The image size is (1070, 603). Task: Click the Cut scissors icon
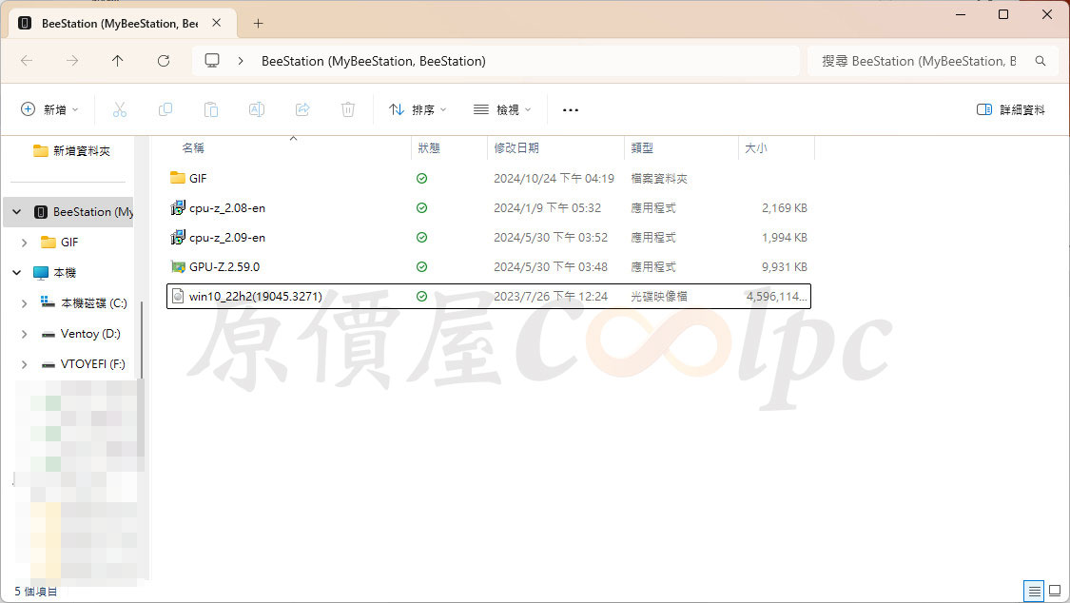click(x=120, y=109)
